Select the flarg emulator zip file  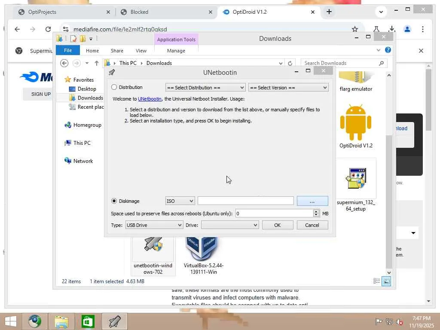pos(356,82)
